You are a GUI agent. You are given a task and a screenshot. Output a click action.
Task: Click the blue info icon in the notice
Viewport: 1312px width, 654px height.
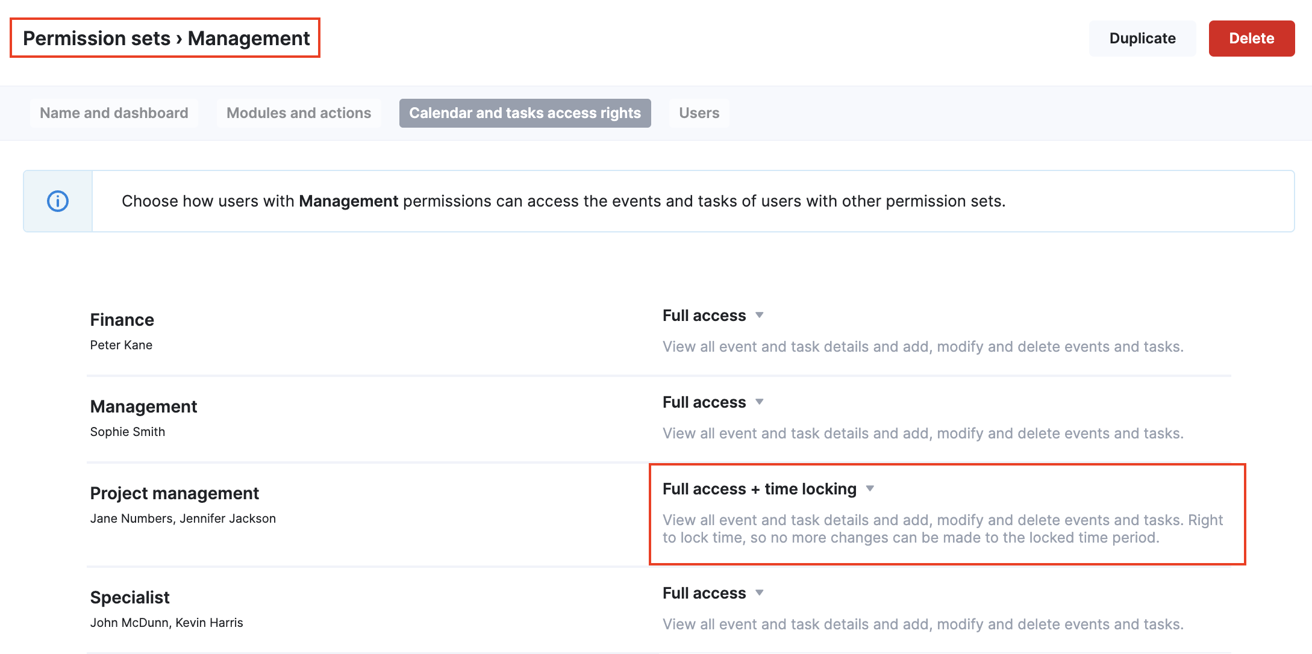[58, 201]
